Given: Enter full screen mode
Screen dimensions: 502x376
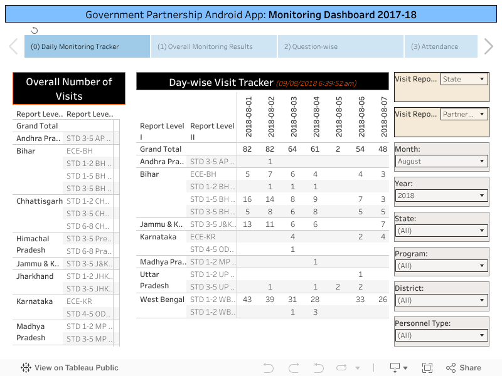Looking at the screenshot, I should click(427, 368).
